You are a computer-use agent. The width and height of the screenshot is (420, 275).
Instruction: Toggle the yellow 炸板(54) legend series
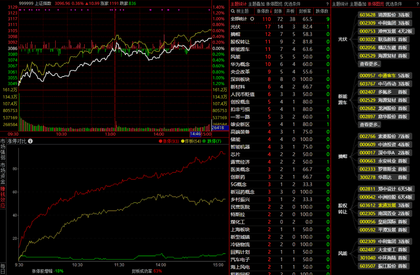(191, 141)
